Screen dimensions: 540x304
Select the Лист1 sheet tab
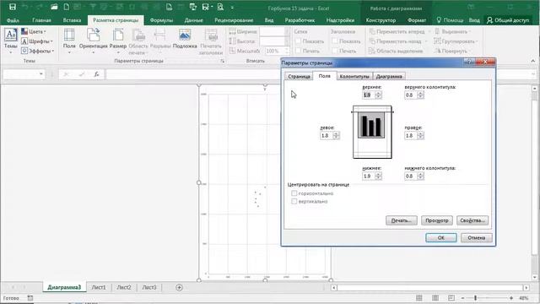(99, 287)
